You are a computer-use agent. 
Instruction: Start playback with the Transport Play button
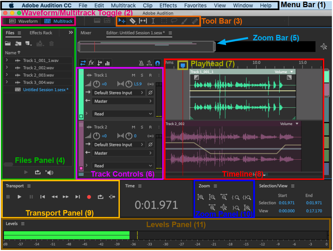pyautogui.click(x=19, y=197)
